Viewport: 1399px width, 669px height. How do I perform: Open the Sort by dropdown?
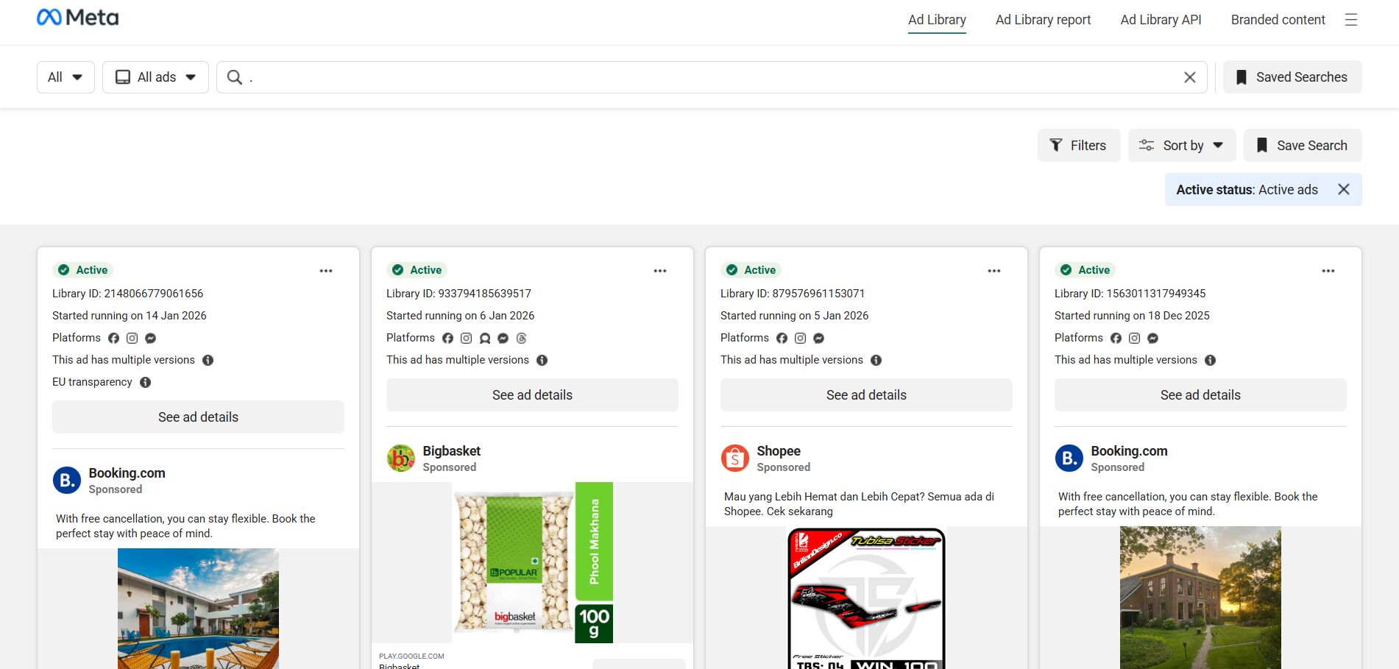[x=1182, y=146]
